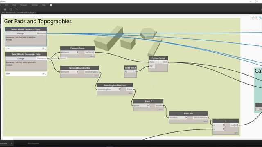Click the Save toolbar icon
Screen dimensions: 262x147
(11, 9)
